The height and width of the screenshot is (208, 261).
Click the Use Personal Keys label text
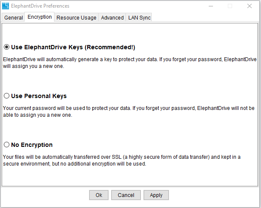tap(39, 96)
